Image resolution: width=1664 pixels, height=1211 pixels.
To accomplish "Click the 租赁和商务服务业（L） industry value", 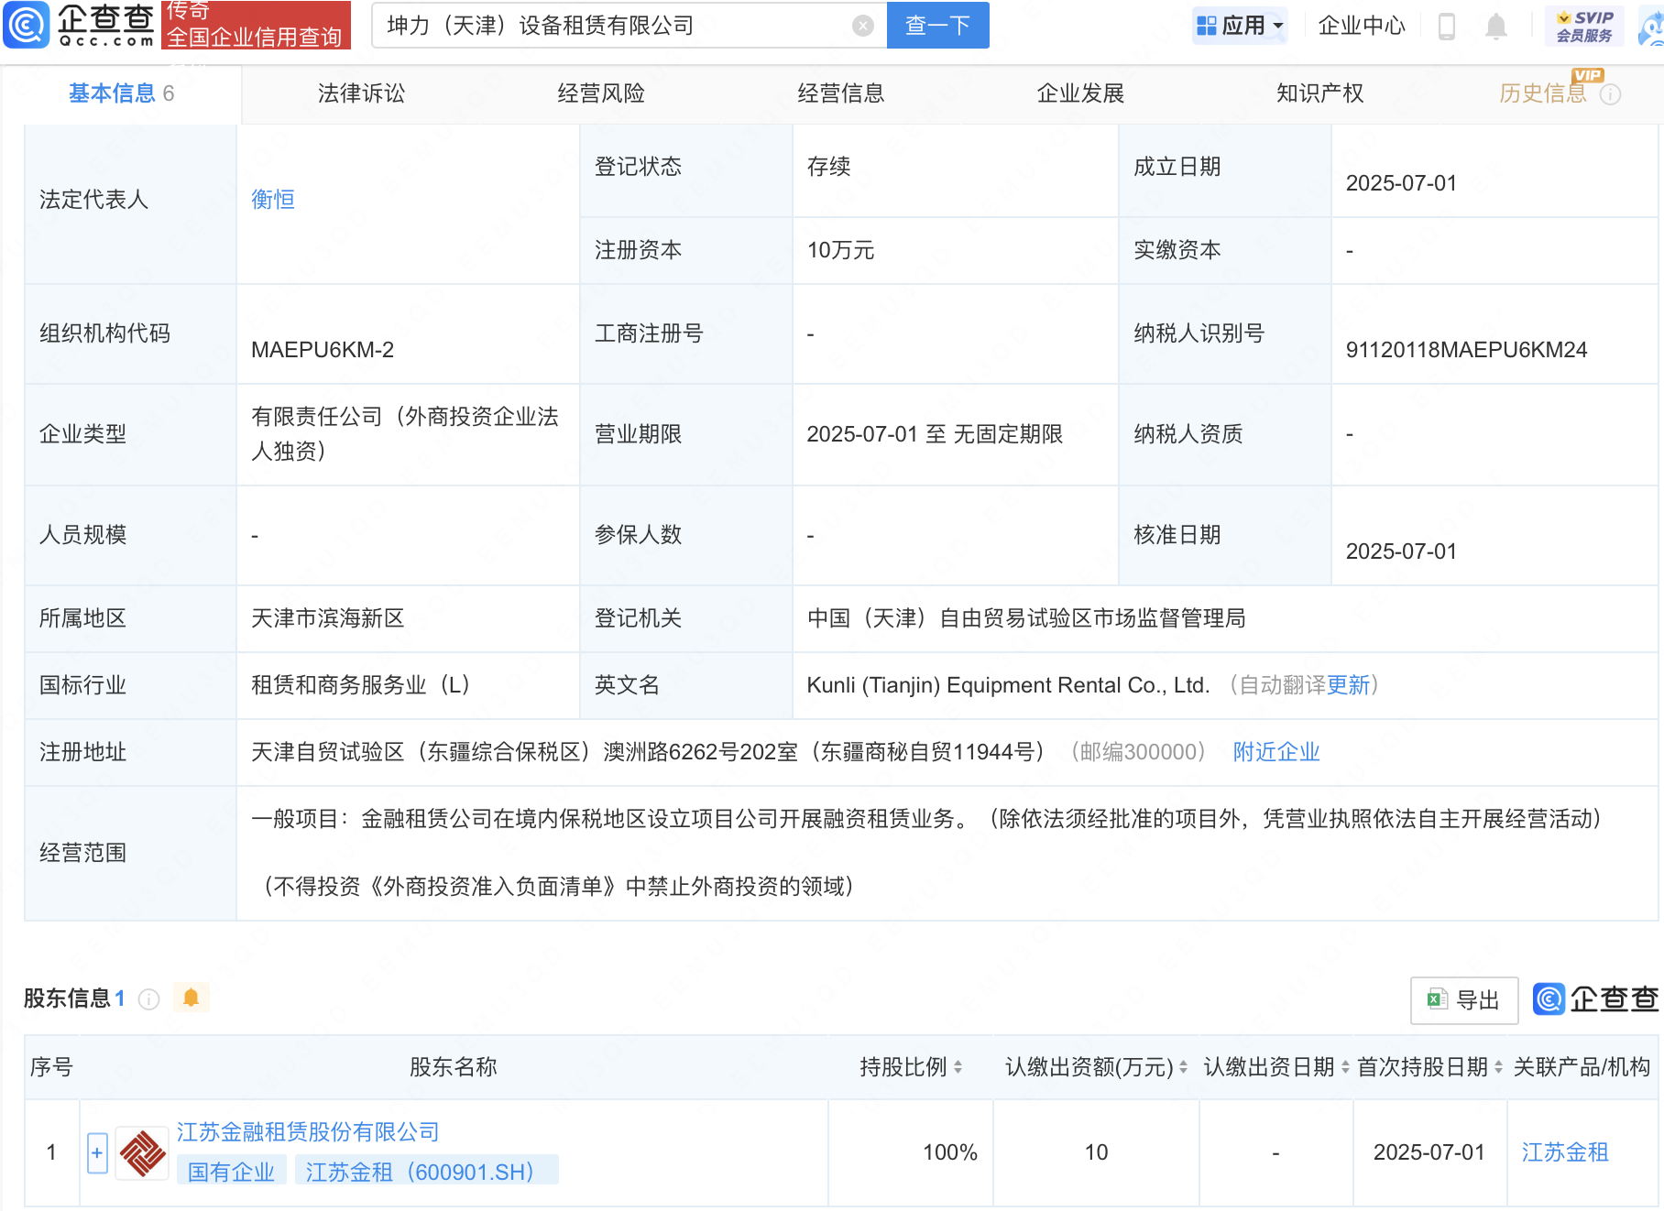I will tap(361, 685).
